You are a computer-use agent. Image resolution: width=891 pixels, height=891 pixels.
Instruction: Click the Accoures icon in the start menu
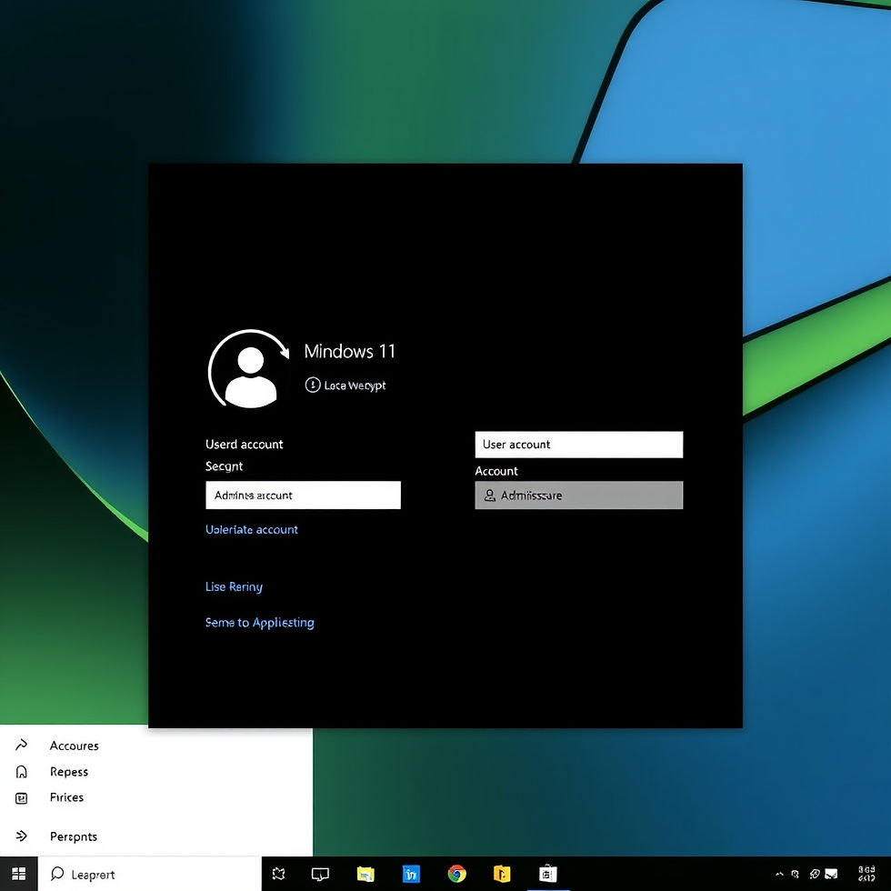click(x=22, y=746)
